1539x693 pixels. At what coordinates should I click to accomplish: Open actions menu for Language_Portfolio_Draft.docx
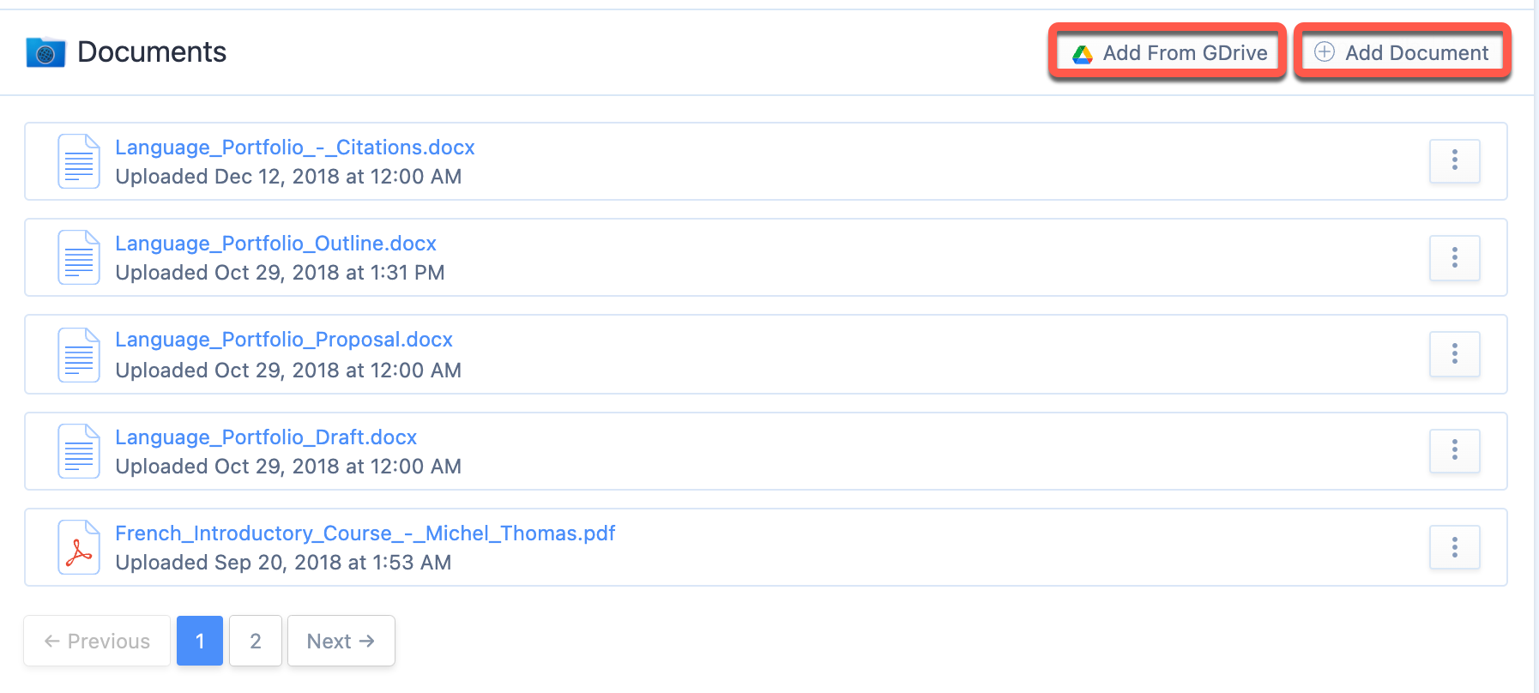point(1454,450)
